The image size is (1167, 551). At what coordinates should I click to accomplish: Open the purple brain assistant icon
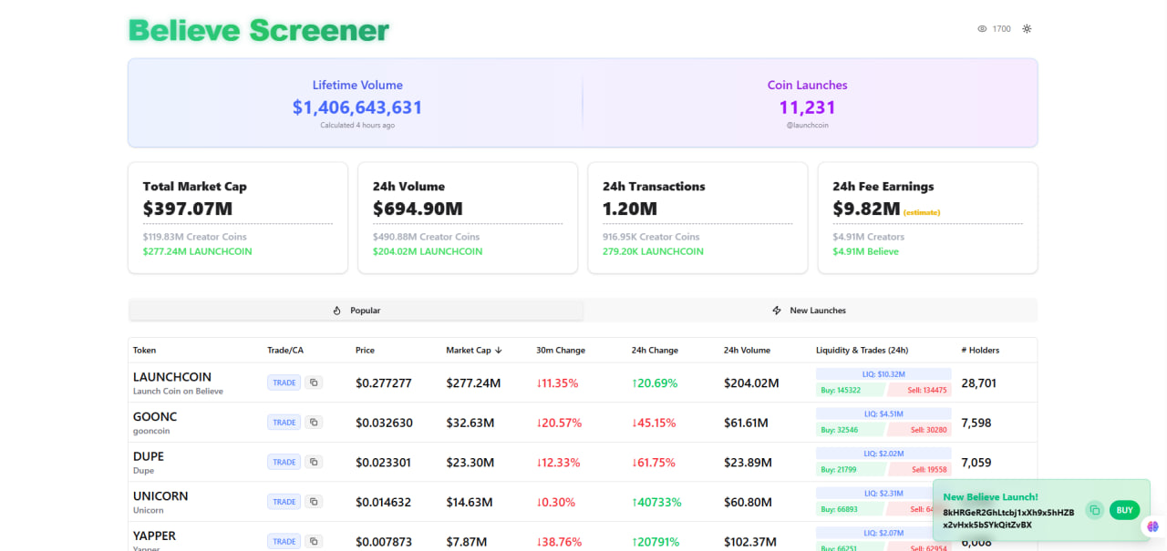[1152, 526]
